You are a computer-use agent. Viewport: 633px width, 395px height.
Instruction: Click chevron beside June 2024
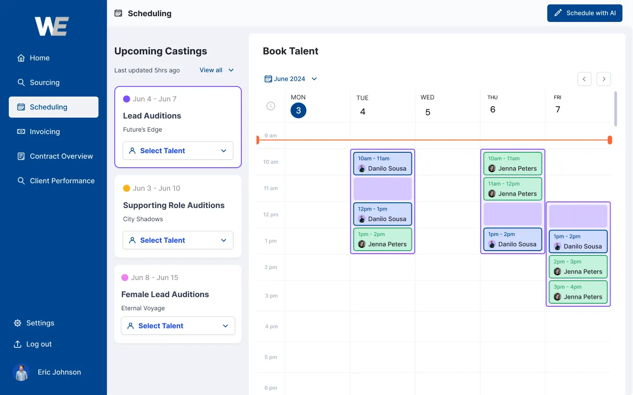pyautogui.click(x=314, y=79)
